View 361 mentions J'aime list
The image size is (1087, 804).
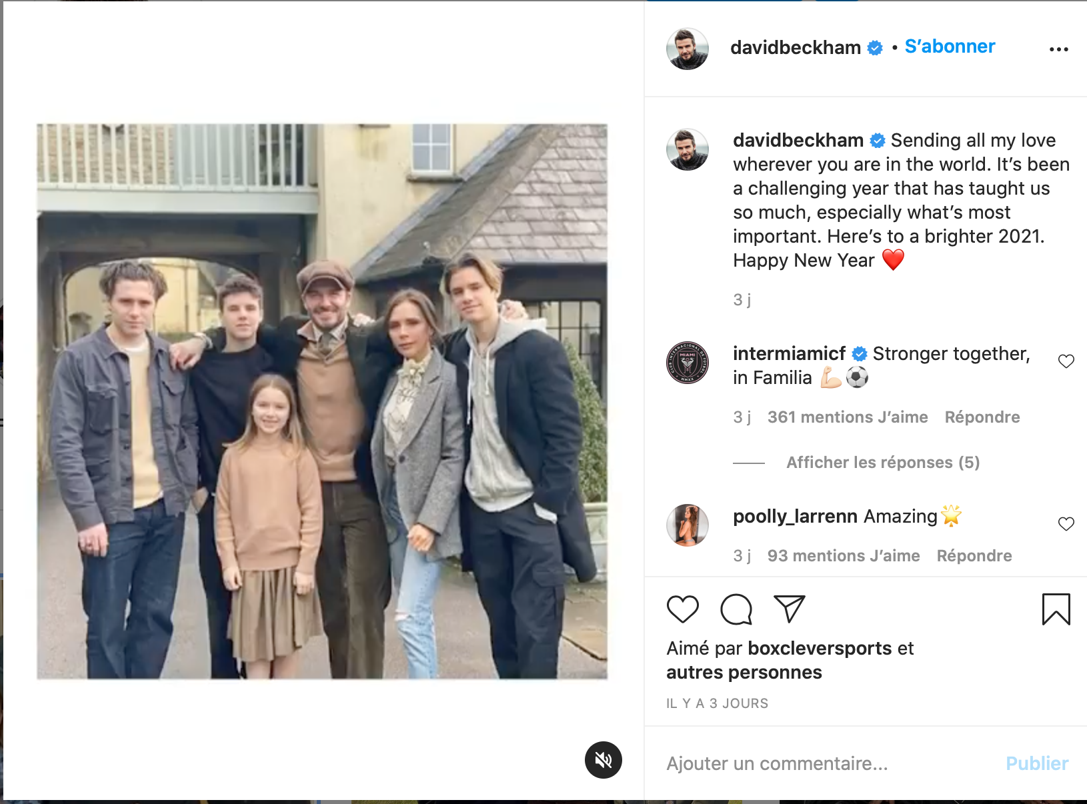[x=847, y=417]
